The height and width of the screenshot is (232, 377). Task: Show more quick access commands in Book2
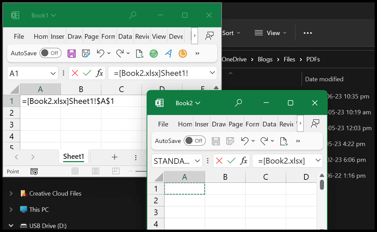pyautogui.click(x=298, y=141)
